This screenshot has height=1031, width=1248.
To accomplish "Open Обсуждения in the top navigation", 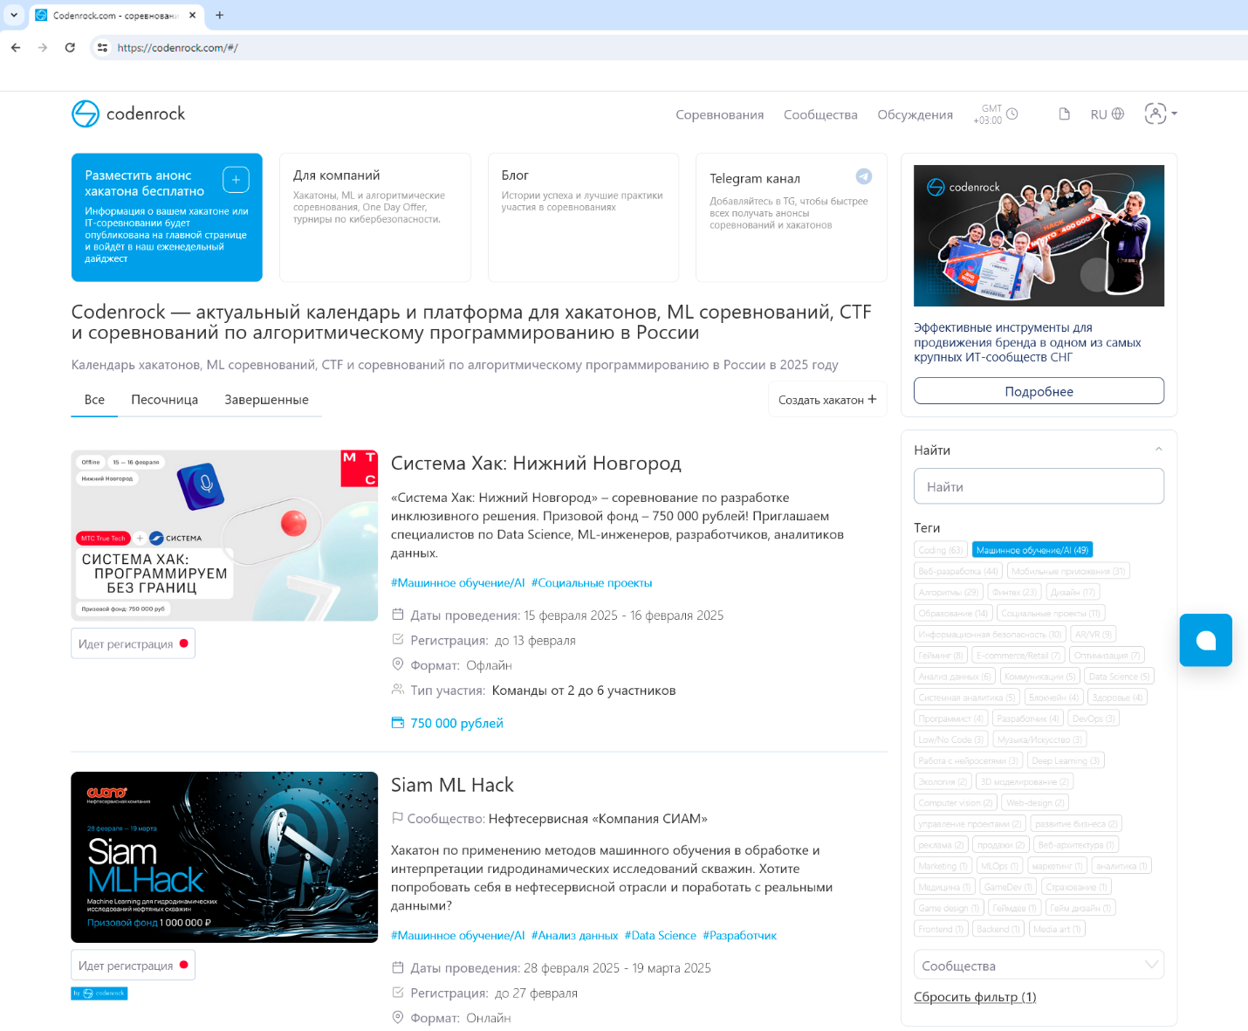I will (915, 115).
